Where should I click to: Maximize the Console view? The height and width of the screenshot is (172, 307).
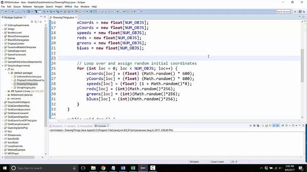pyautogui.click(x=303, y=125)
